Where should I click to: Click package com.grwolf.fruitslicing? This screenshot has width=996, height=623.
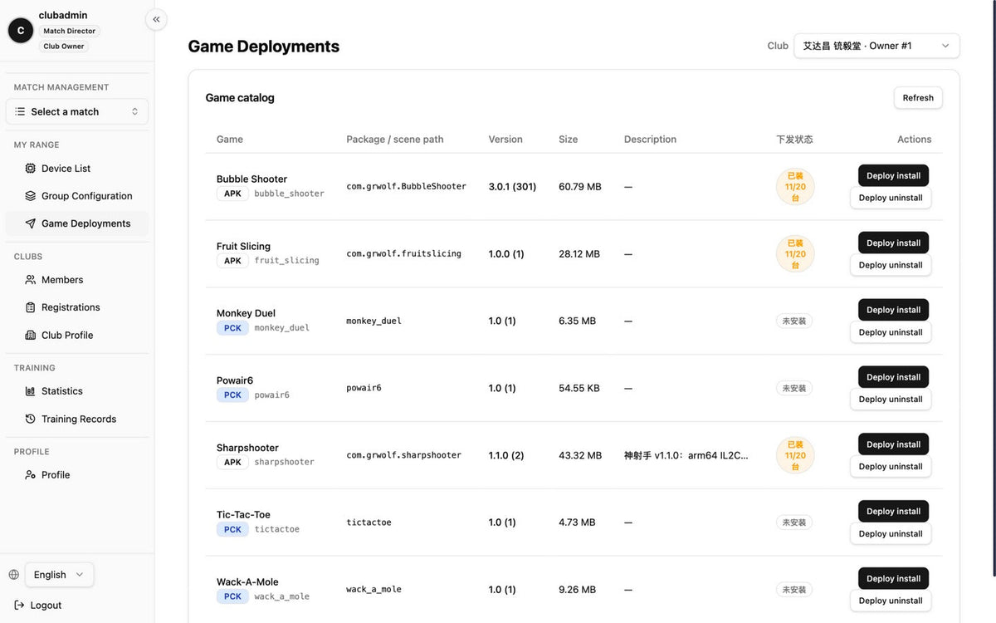(x=403, y=254)
